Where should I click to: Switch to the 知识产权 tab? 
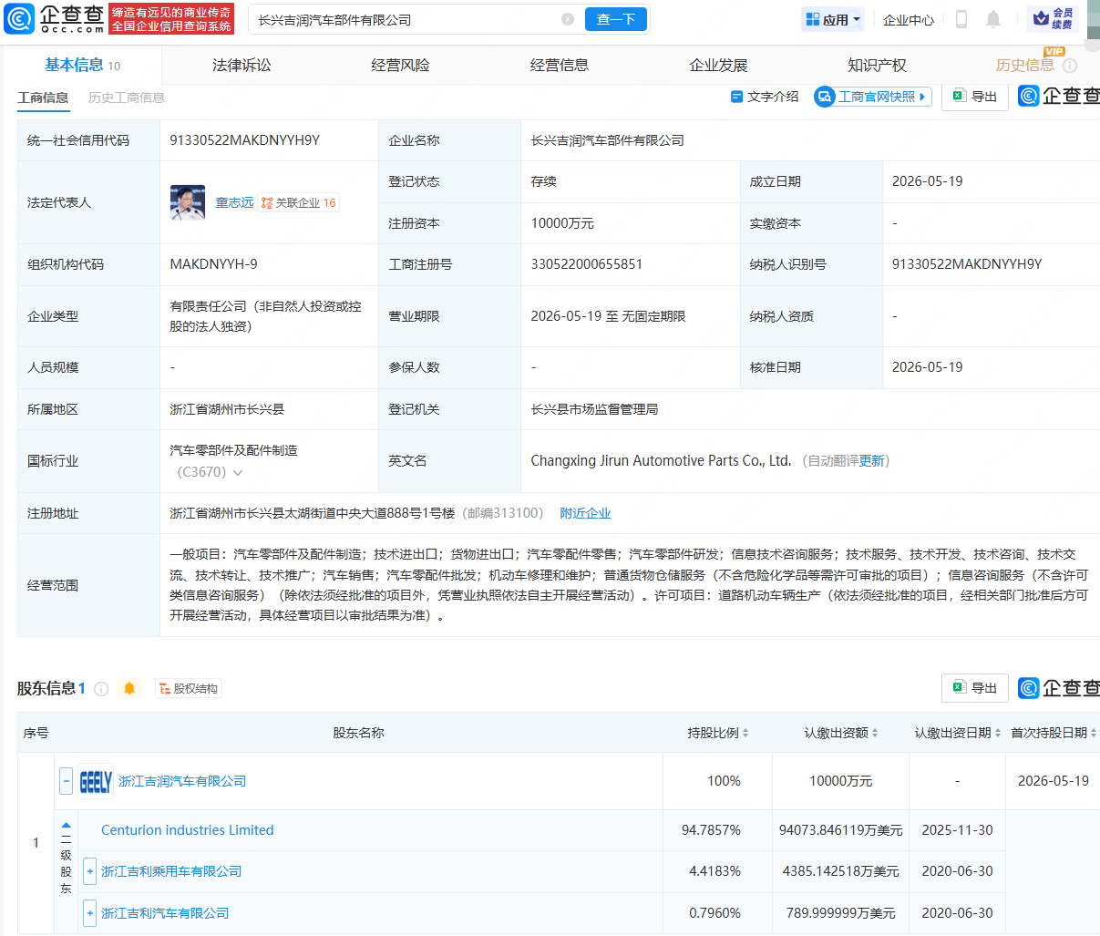[877, 65]
